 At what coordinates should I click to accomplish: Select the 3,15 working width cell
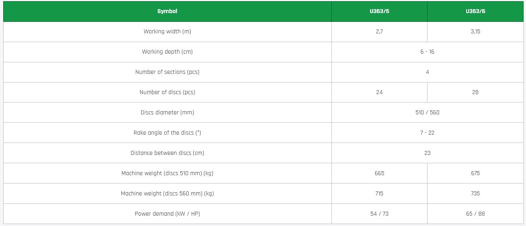[x=475, y=31]
